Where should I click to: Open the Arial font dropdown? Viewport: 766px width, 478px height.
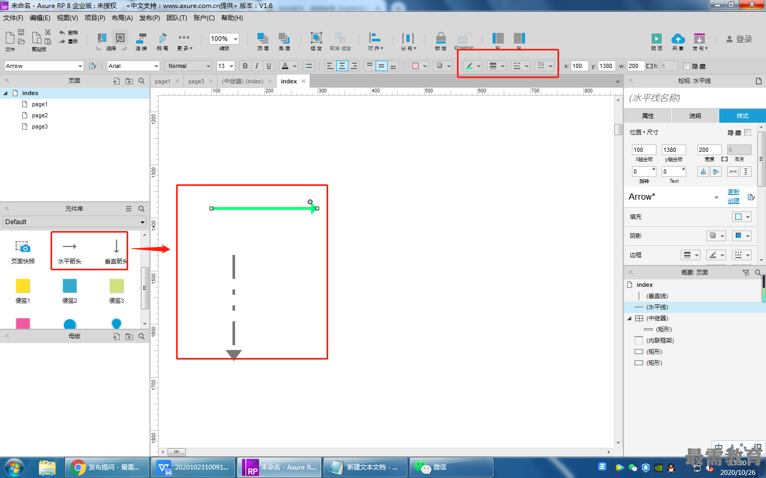click(156, 66)
